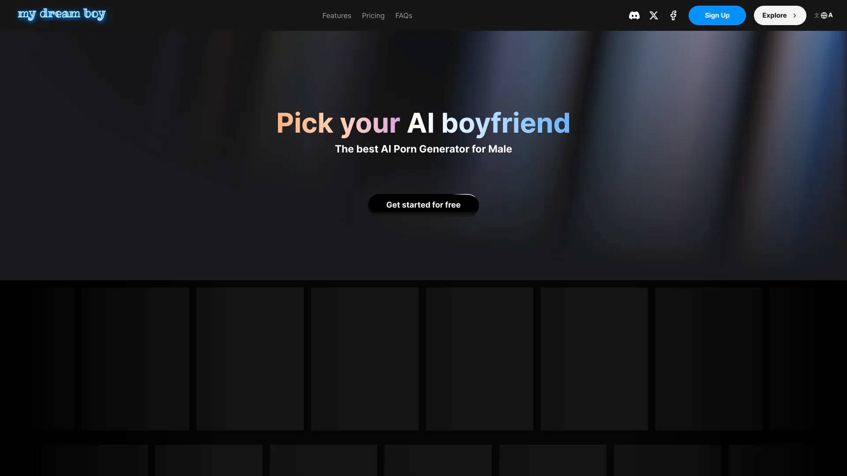Click the Sign Up button
847x476 pixels.
pyautogui.click(x=717, y=15)
